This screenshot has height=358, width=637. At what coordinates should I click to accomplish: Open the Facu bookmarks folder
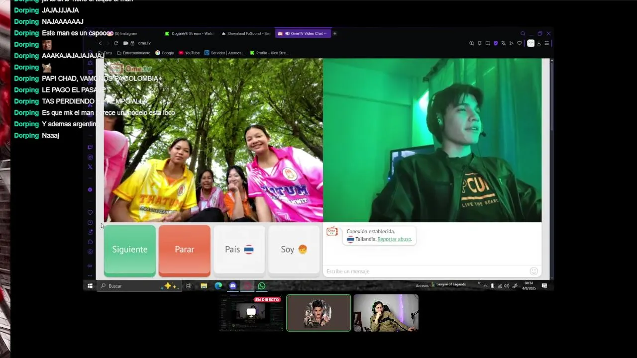[x=106, y=53]
